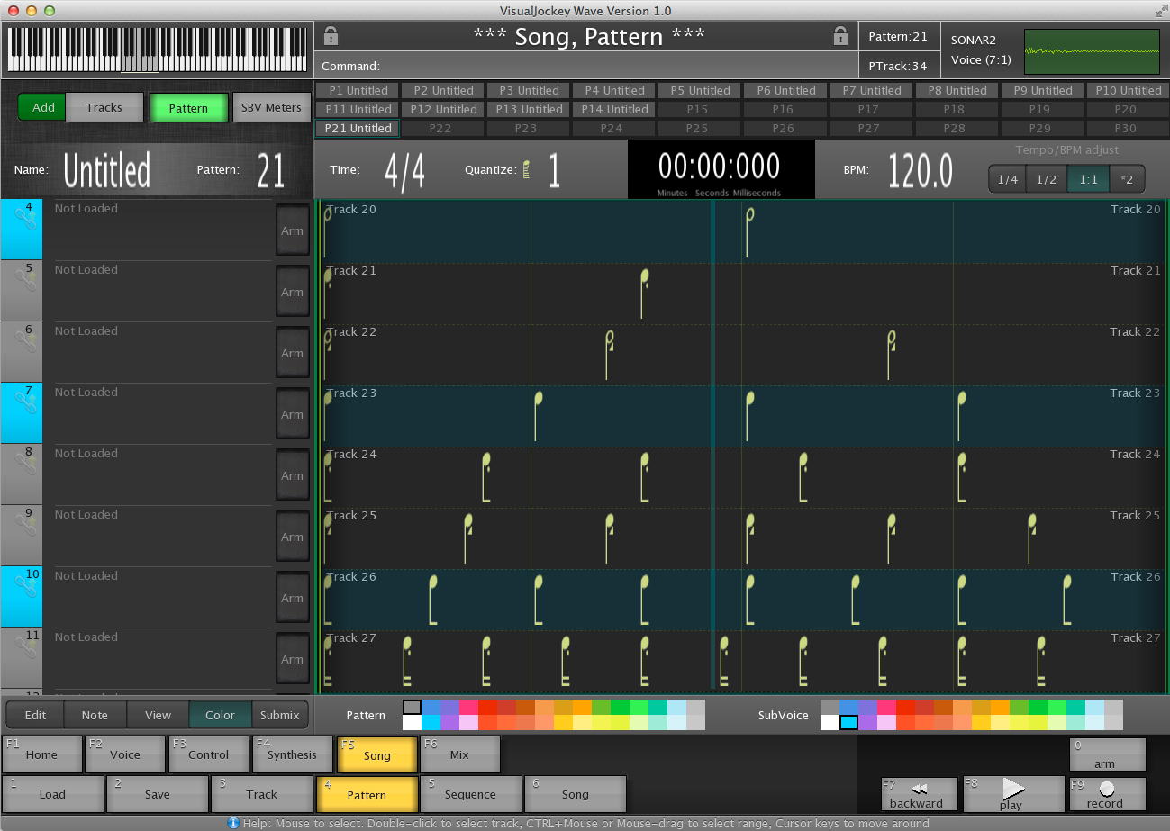Open the Edit tab
The width and height of the screenshot is (1170, 831).
pyautogui.click(x=35, y=715)
